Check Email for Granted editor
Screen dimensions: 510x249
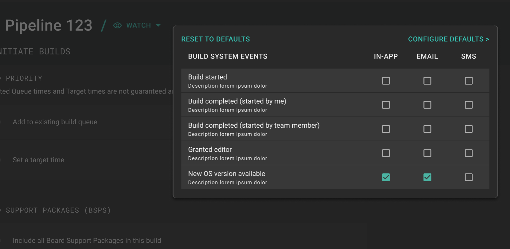(427, 153)
